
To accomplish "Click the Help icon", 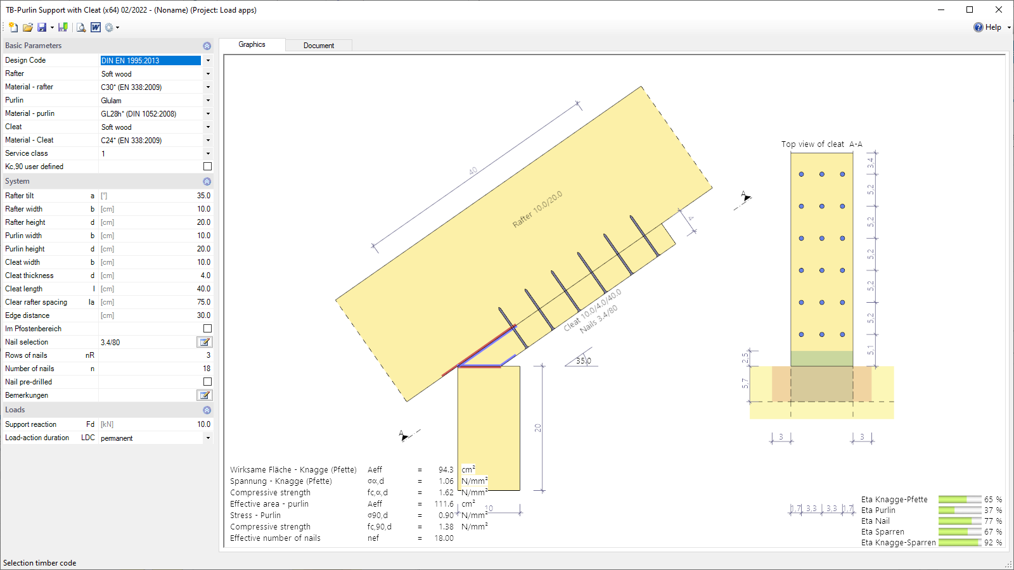I will pos(979,27).
